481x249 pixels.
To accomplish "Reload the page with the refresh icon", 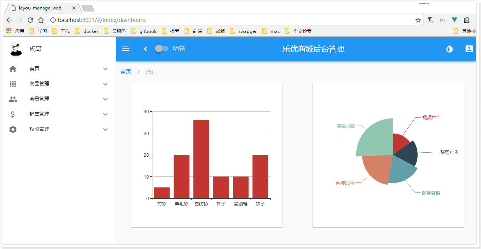I will (30, 20).
